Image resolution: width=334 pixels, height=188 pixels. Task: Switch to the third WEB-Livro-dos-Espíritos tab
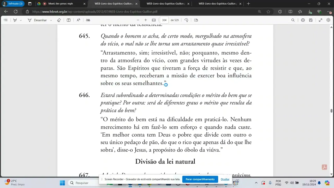pyautogui.click(x=165, y=4)
